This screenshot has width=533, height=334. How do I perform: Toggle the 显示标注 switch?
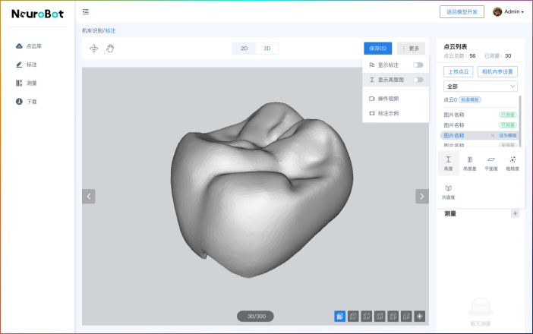[418, 65]
